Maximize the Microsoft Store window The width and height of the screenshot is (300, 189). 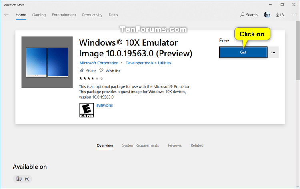pos(282,4)
